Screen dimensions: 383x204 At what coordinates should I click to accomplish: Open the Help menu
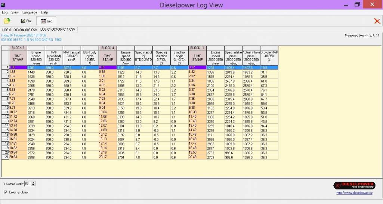(44, 12)
